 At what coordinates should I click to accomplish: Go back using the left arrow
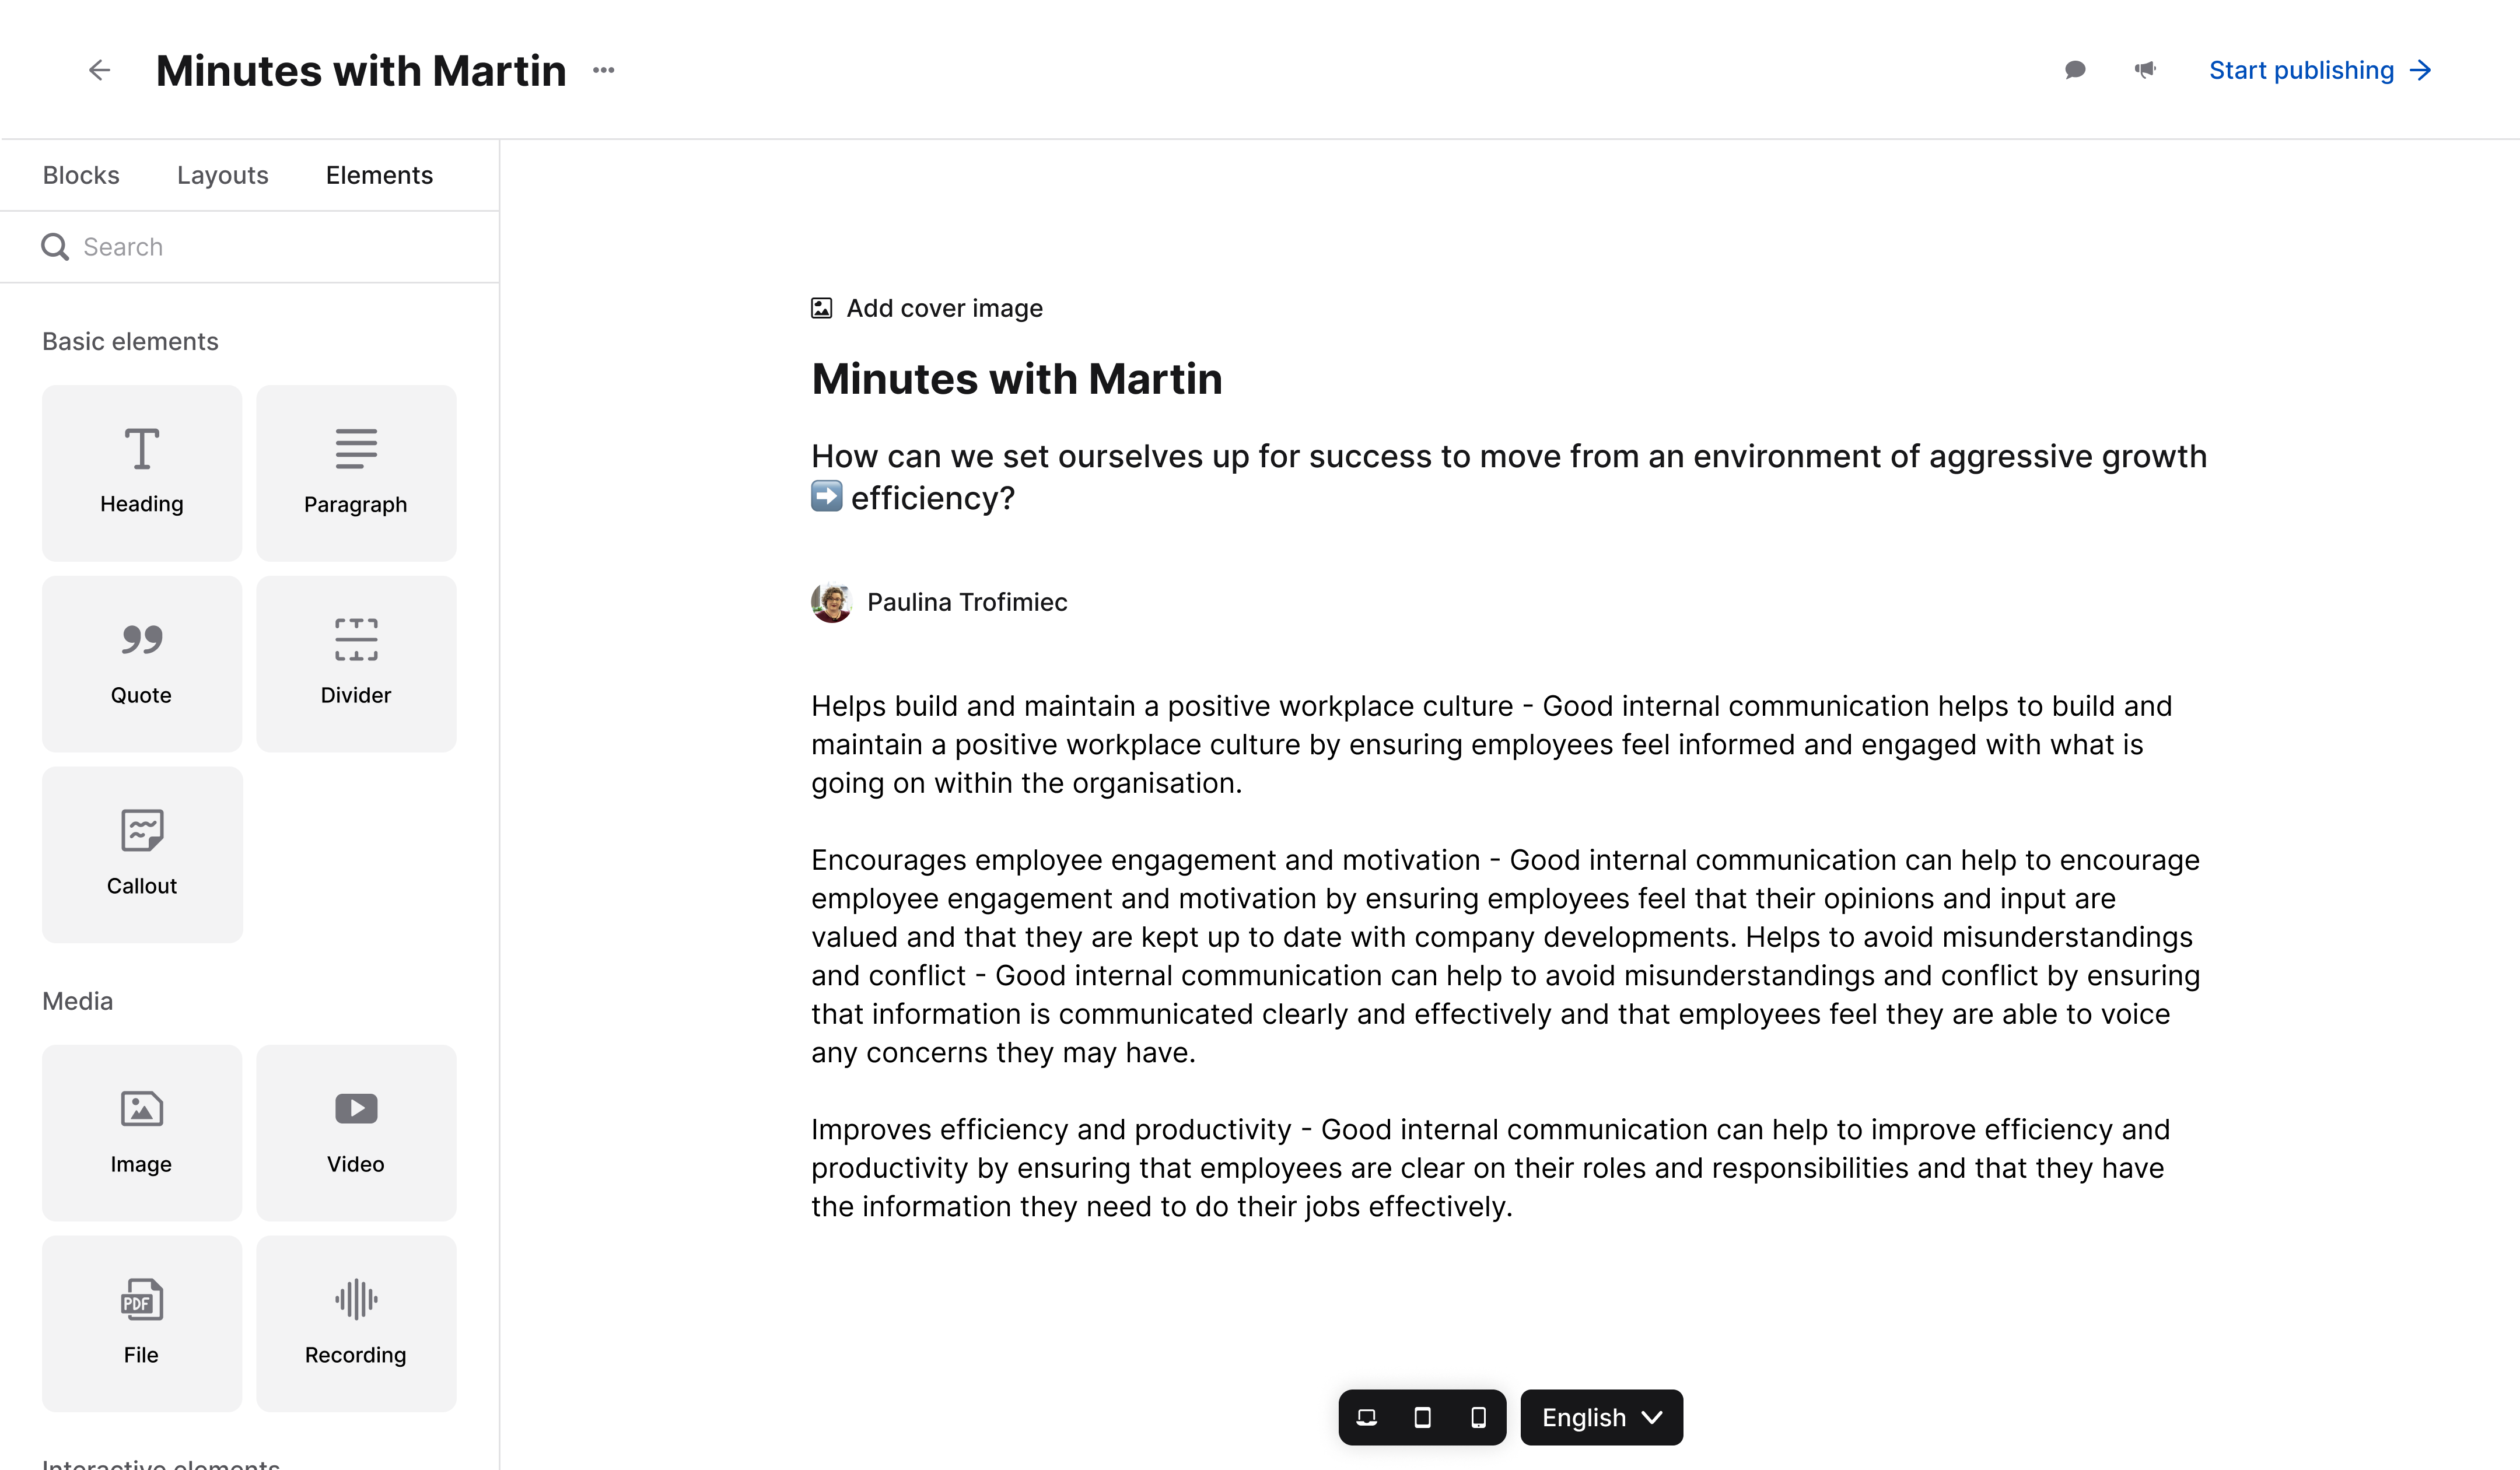99,70
